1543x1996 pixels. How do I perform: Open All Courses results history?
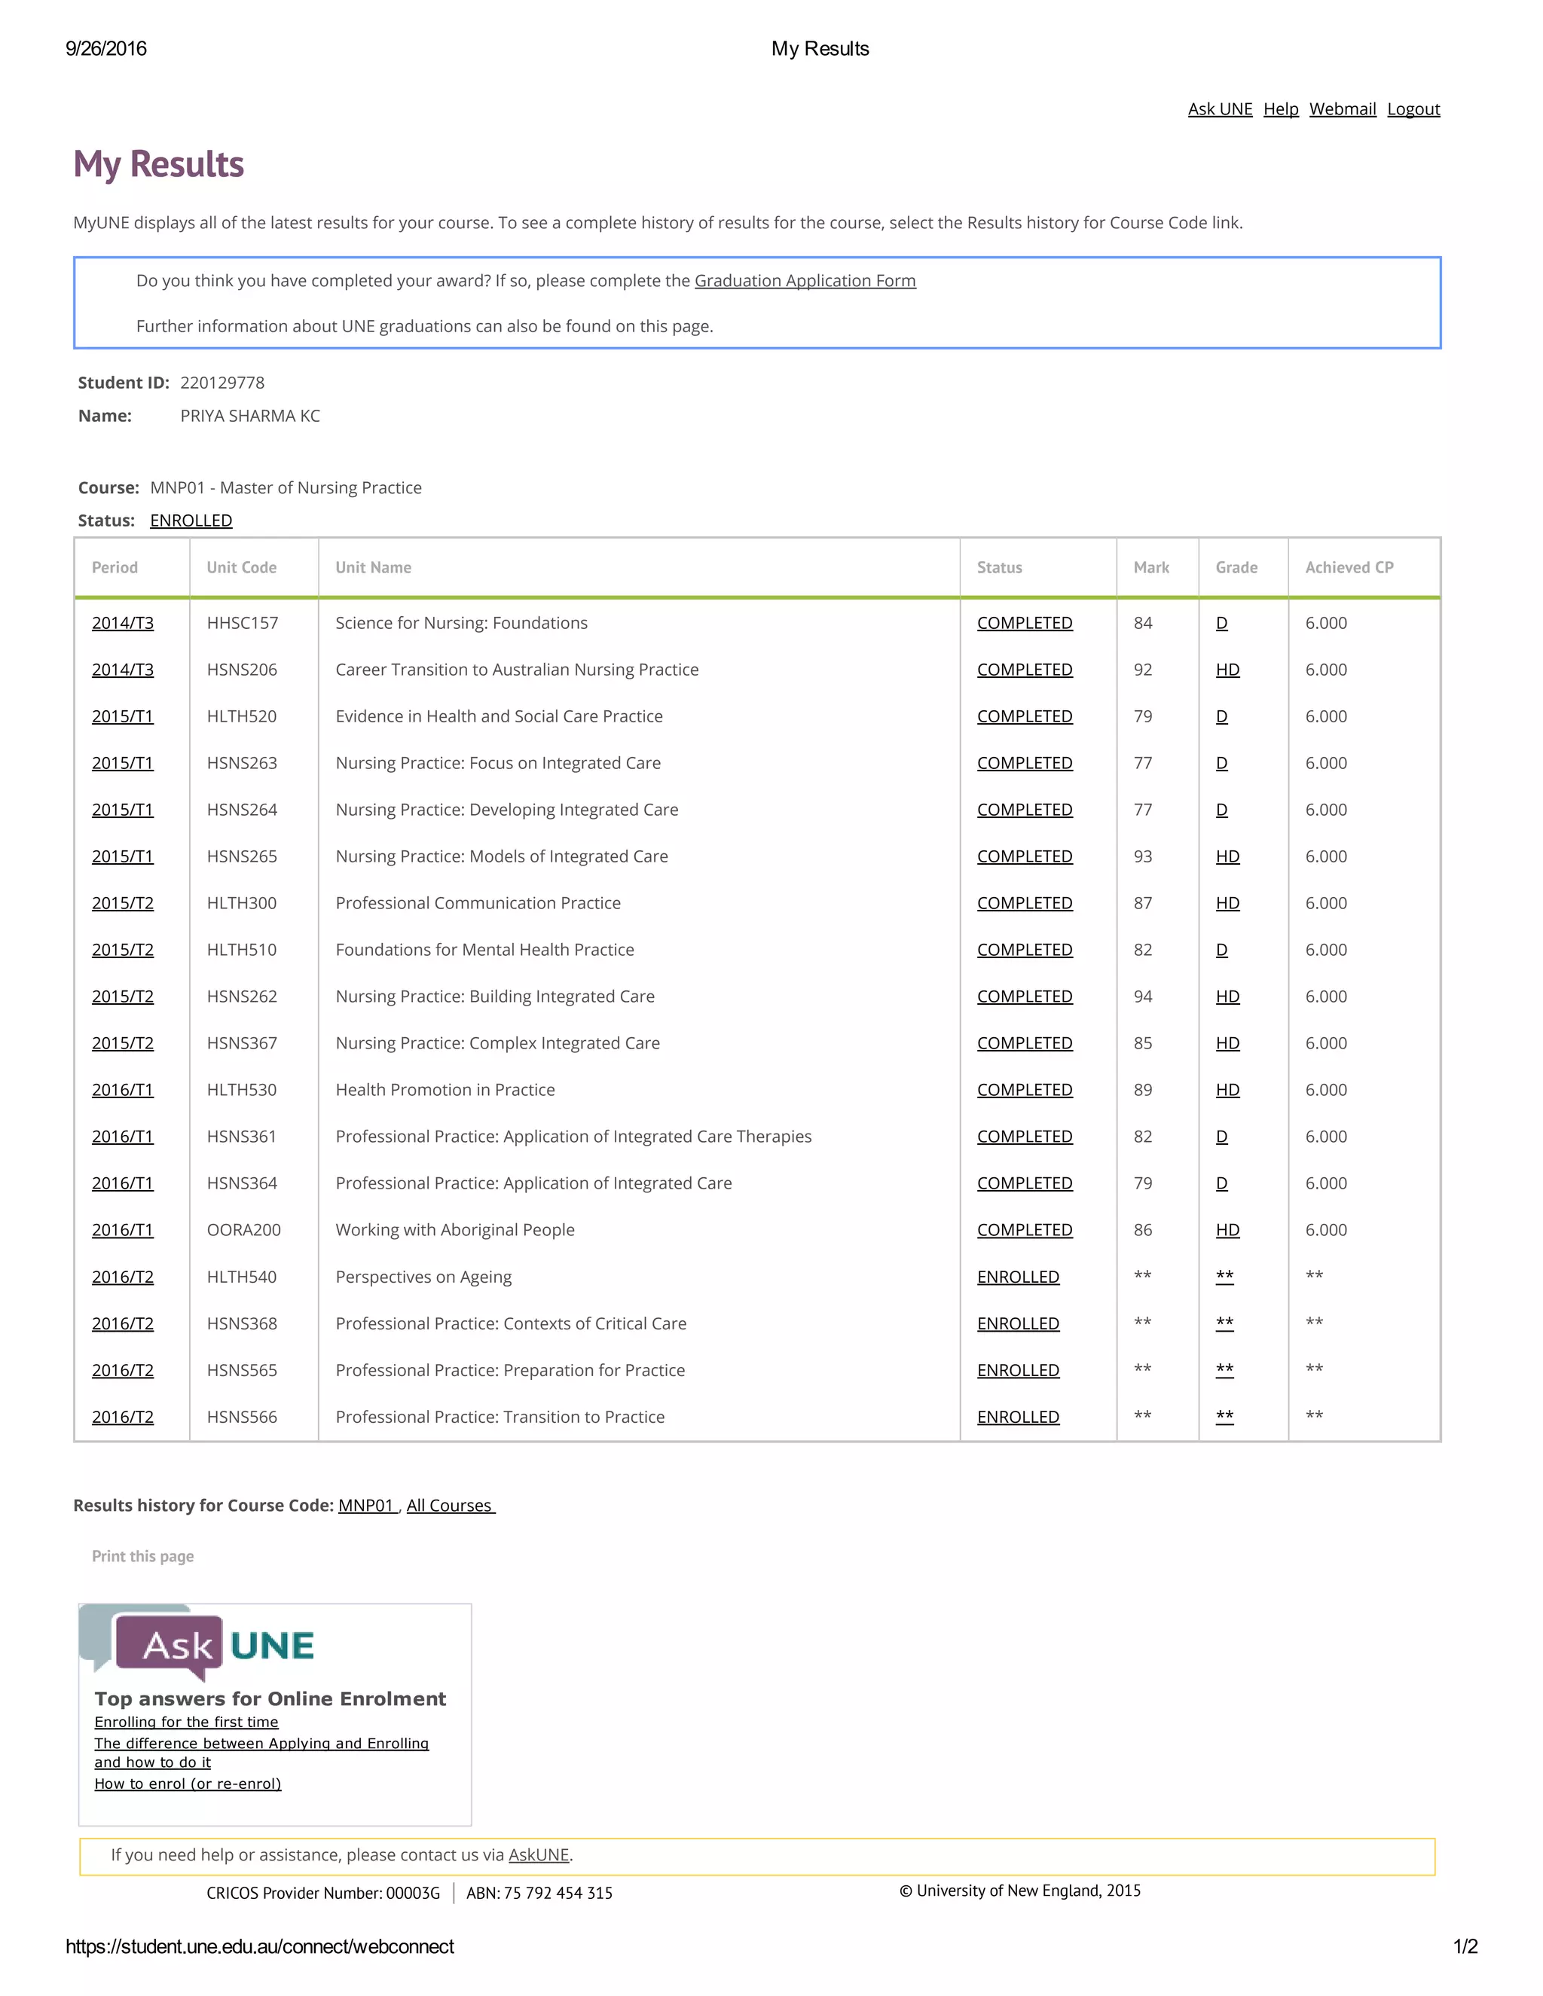pyautogui.click(x=450, y=1505)
